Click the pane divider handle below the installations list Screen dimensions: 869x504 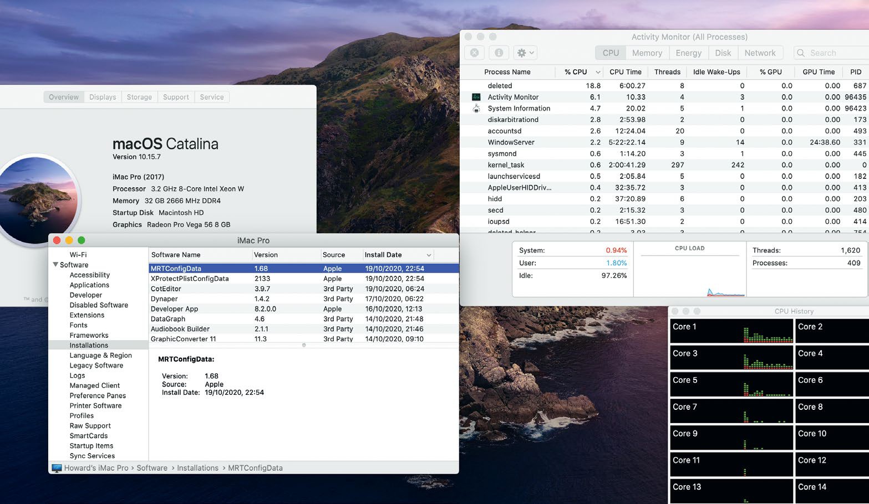pyautogui.click(x=304, y=345)
